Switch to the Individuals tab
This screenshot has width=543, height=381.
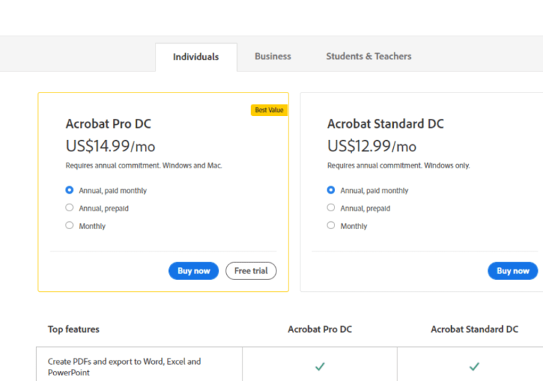(196, 57)
